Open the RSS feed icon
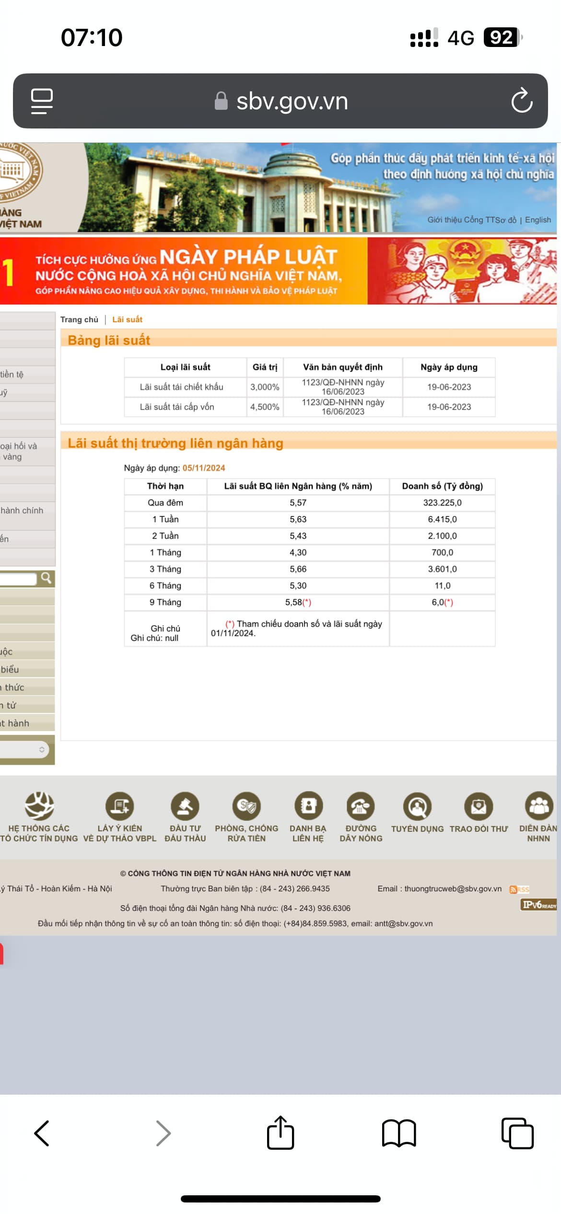This screenshot has width=561, height=1214. click(519, 889)
